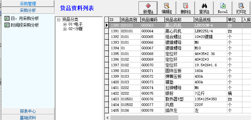
Task: Click the 220V specification cell
Action: pyautogui.click(x=211, y=105)
